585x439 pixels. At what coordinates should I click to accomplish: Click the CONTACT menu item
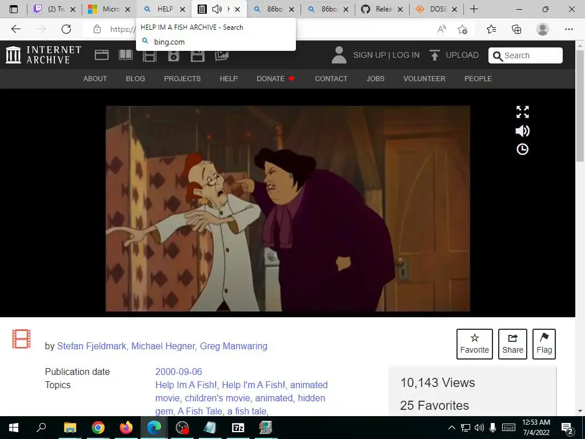[x=331, y=79]
